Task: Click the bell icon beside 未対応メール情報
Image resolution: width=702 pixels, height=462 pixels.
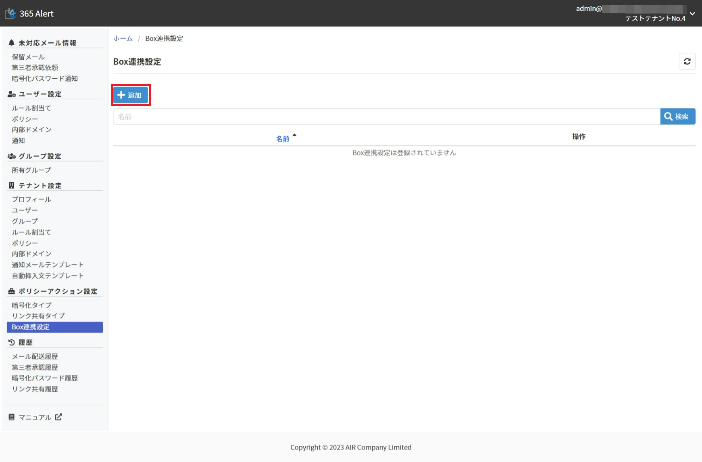Action: pyautogui.click(x=11, y=43)
